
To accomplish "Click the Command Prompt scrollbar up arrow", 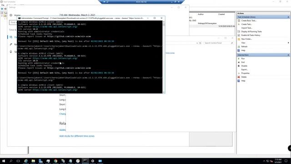I will click(x=164, y=22).
